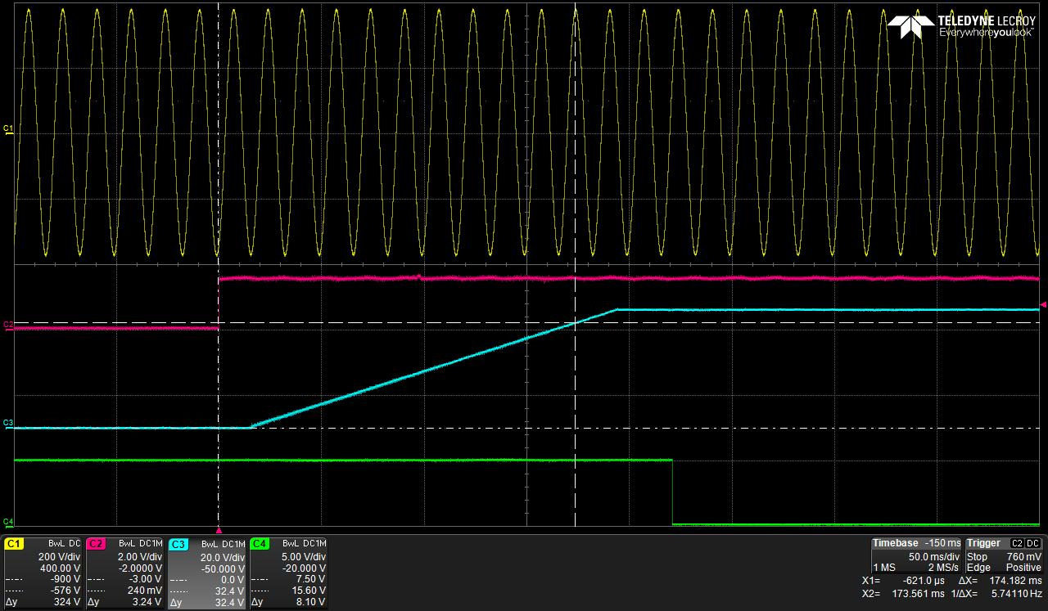
Task: Click the pink trigger position marker below the grid
Action: pos(219,530)
